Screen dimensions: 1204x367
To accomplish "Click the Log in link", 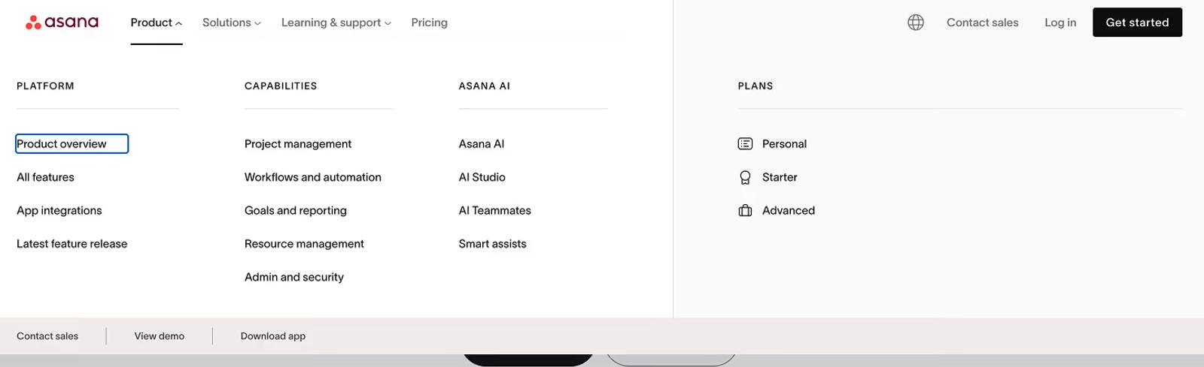I will (1060, 23).
